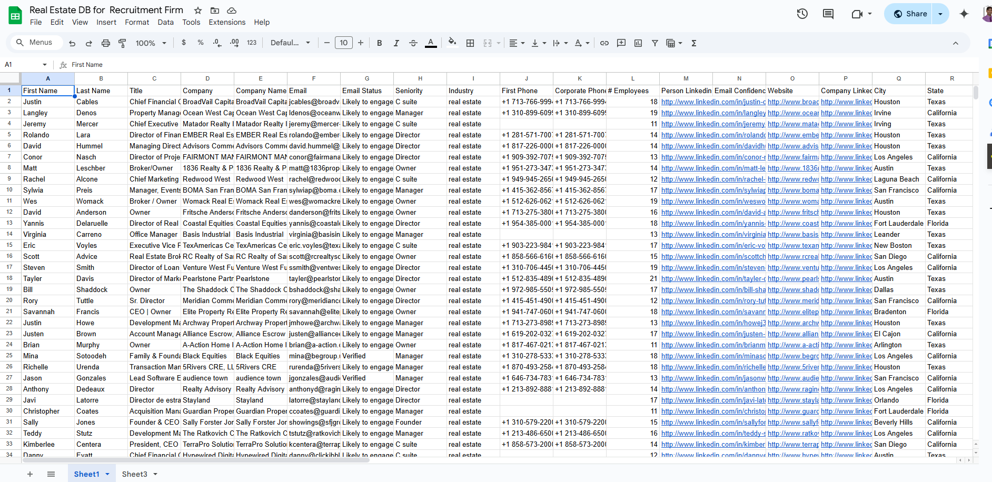Click the Meet camera icon
Viewport: 992px width, 482px height.
(857, 14)
